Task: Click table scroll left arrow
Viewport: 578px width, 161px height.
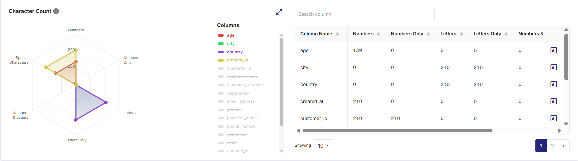Action: [298, 131]
